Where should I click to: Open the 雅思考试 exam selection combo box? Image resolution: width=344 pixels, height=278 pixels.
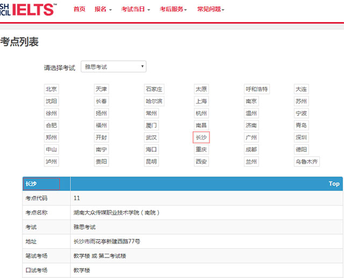tap(113, 67)
